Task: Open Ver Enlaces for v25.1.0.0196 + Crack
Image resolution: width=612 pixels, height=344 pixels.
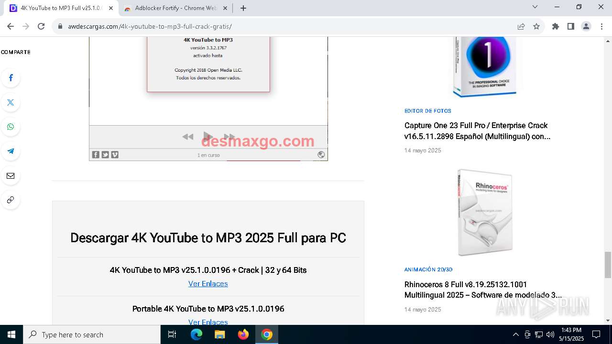Action: pyautogui.click(x=208, y=283)
